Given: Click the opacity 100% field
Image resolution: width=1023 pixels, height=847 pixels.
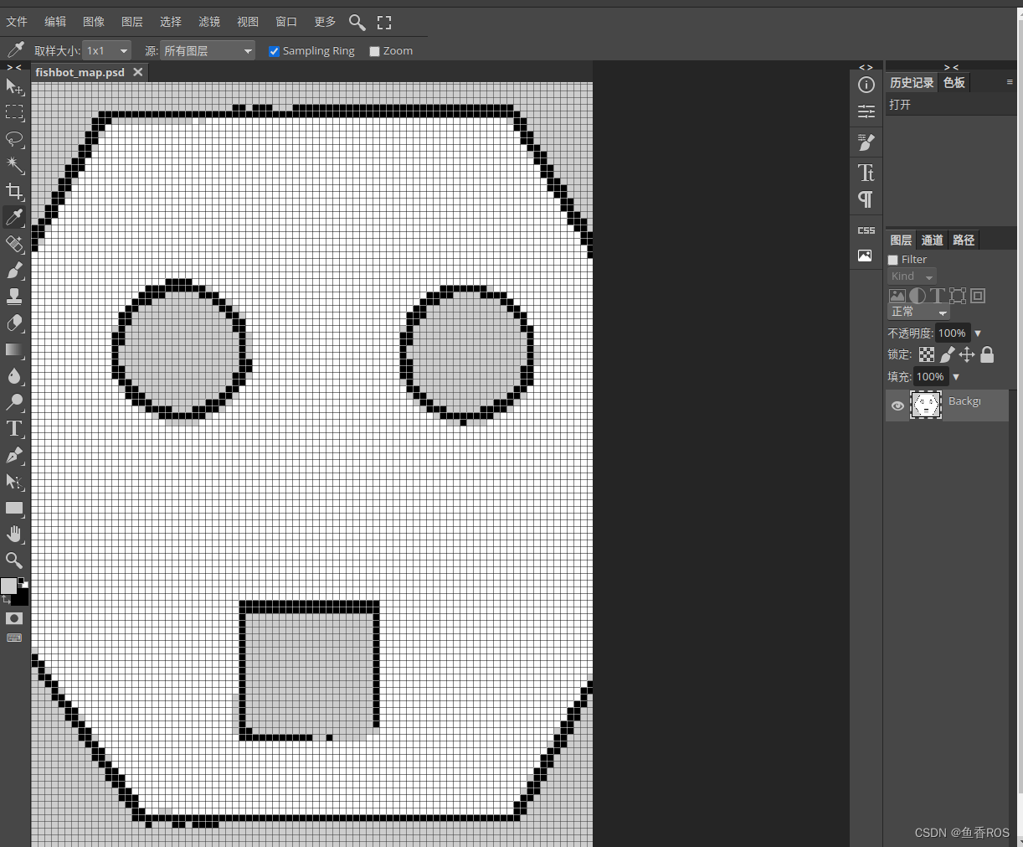Looking at the screenshot, I should (952, 333).
